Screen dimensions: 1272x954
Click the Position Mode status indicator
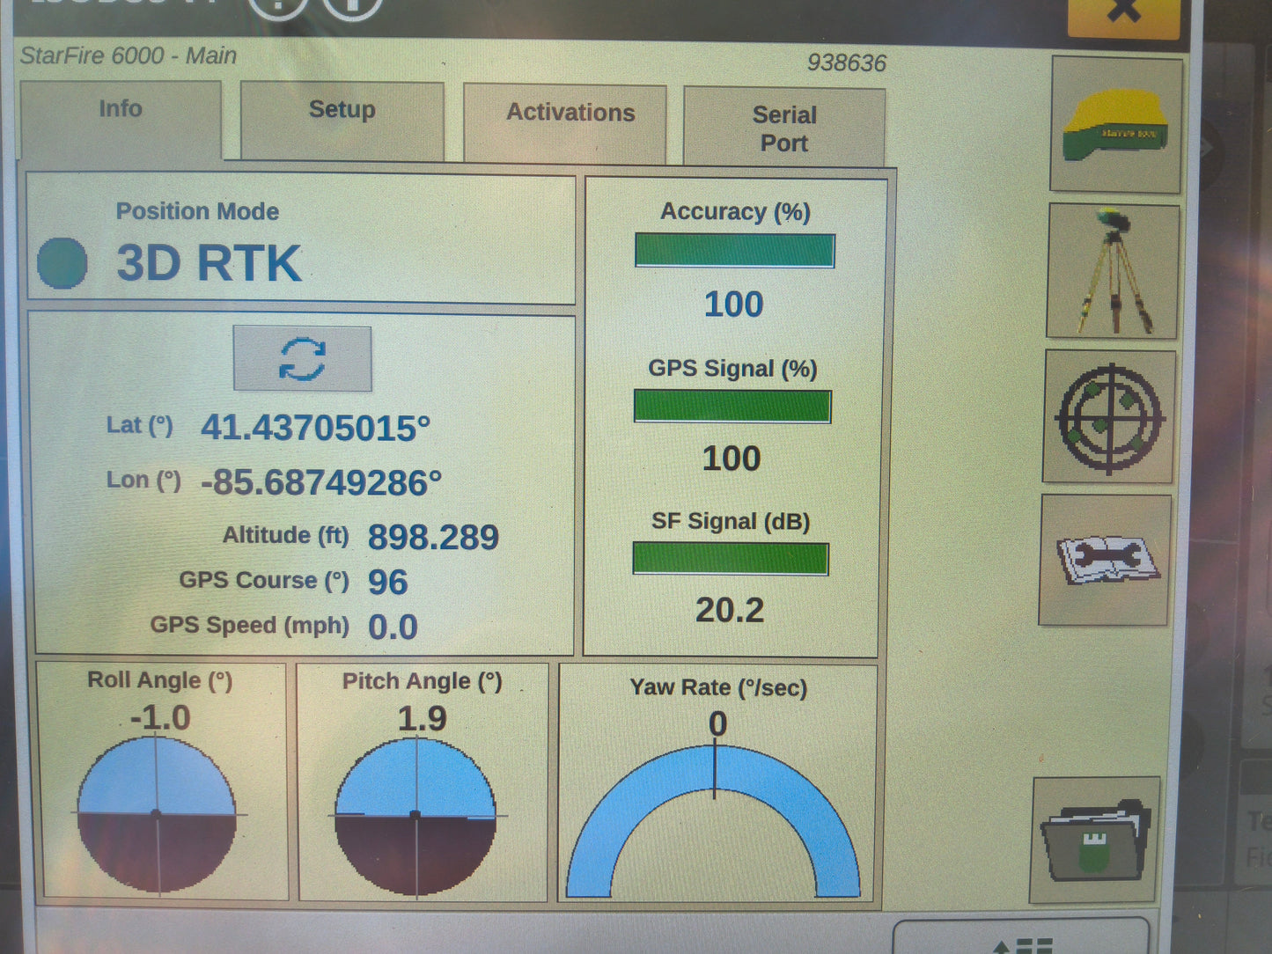point(62,261)
